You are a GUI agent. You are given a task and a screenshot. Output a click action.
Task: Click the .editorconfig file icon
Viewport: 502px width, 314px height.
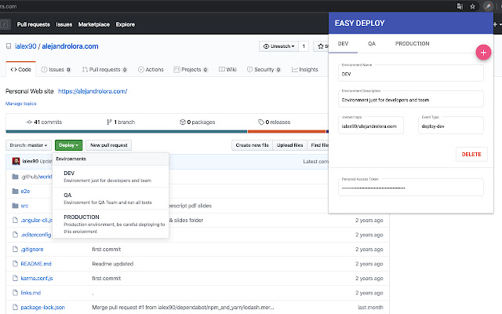(x=15, y=235)
